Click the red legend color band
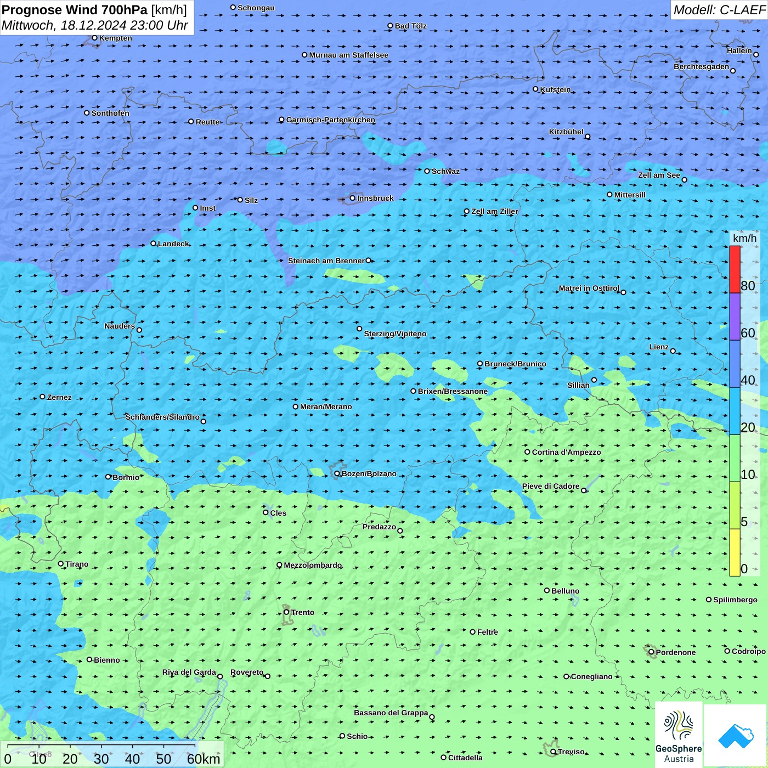Image resolution: width=768 pixels, height=768 pixels. click(735, 269)
